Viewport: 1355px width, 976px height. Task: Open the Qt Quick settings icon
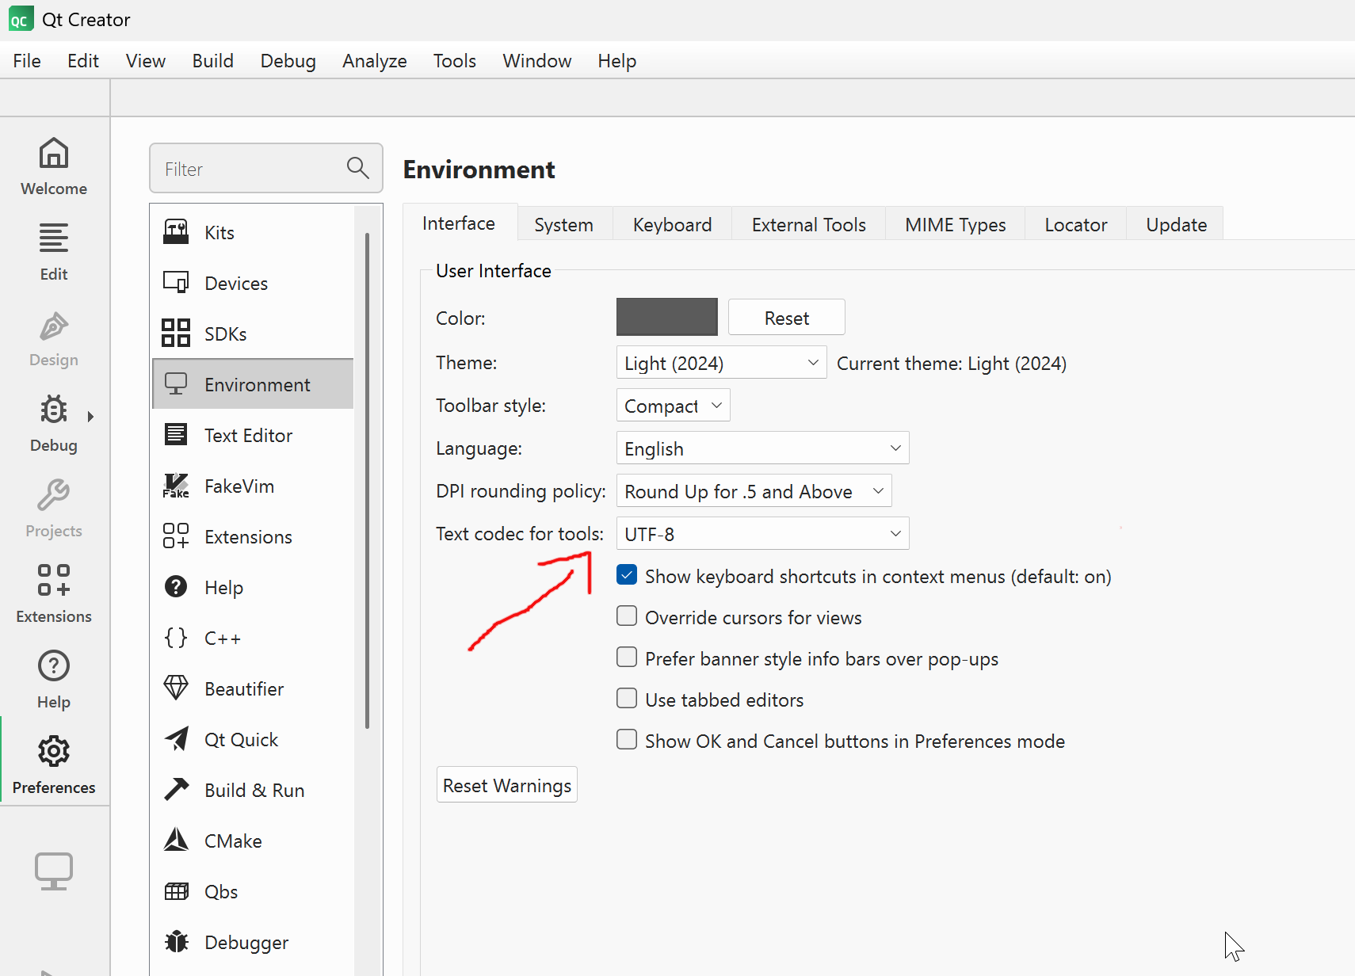click(x=176, y=738)
